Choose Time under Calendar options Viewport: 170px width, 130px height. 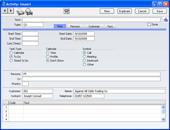(48, 53)
